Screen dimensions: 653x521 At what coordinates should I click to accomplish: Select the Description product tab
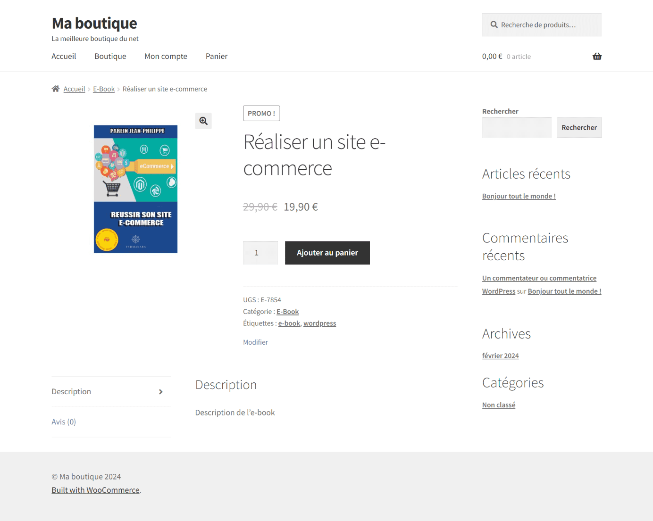111,391
